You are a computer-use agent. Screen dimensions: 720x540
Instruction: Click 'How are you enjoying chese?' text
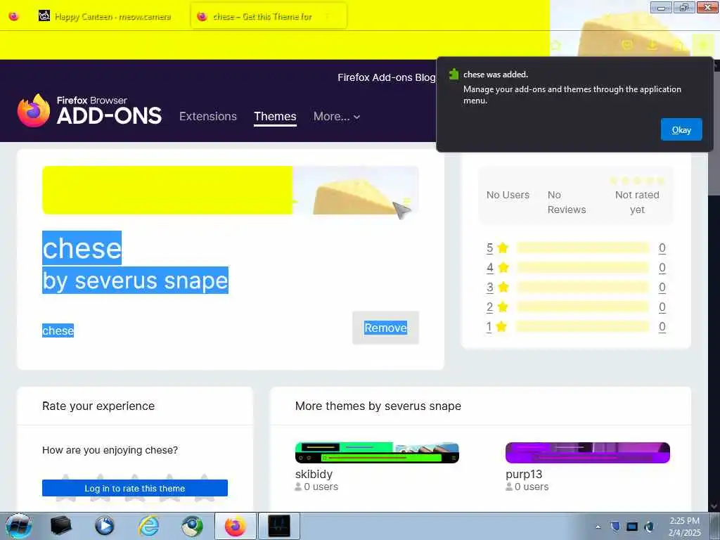tap(110, 450)
